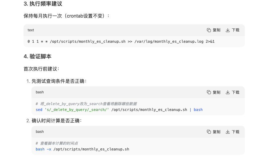
Task: Download the sed command bash block
Action: [232, 92]
